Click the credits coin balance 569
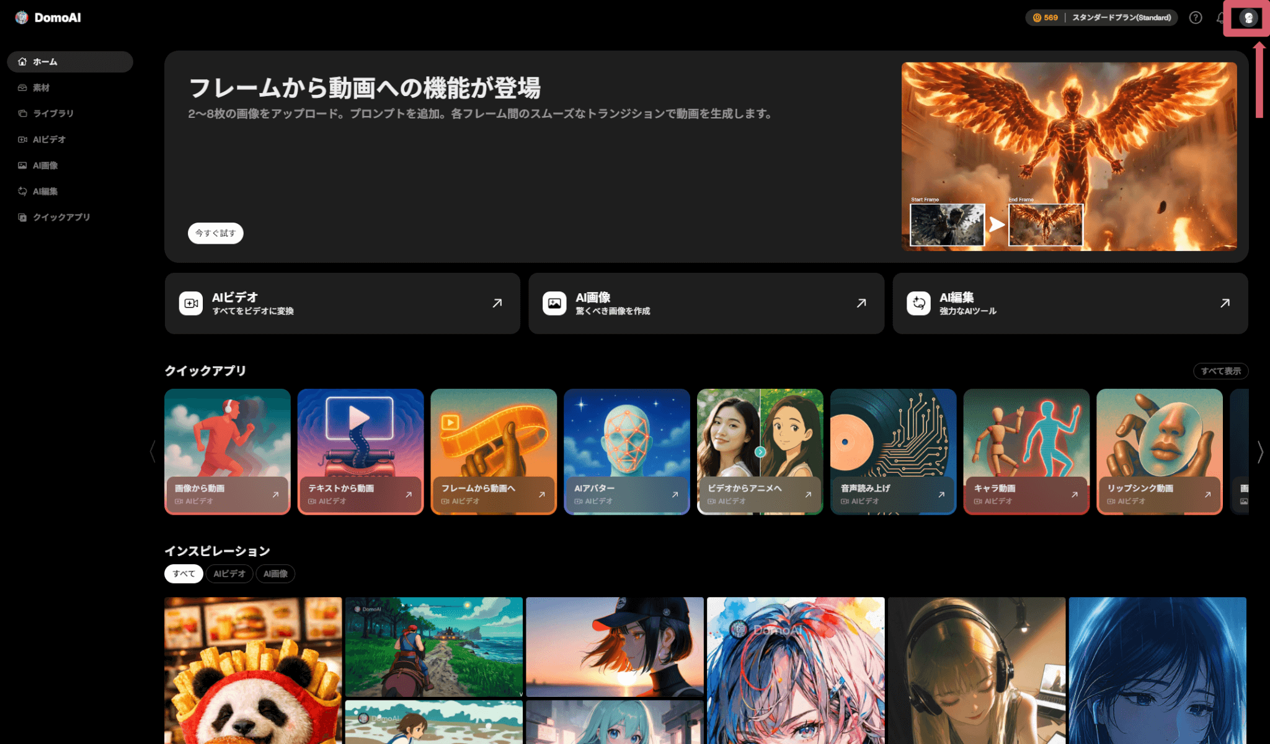The height and width of the screenshot is (744, 1270). tap(1046, 17)
